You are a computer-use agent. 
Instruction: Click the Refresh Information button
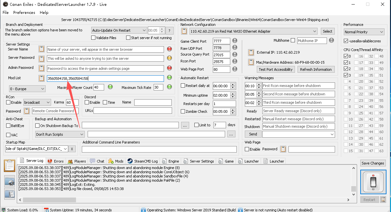pos(316,69)
